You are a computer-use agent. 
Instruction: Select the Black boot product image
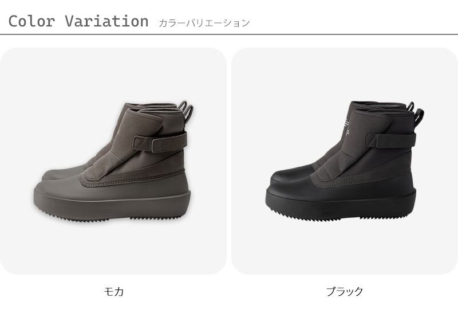tap(345, 161)
